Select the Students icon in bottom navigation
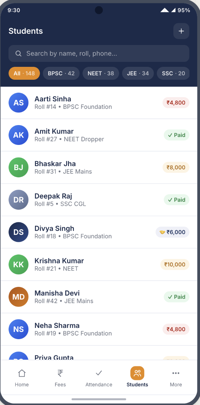Screen dimensions: 200x405 pyautogui.click(x=137, y=373)
